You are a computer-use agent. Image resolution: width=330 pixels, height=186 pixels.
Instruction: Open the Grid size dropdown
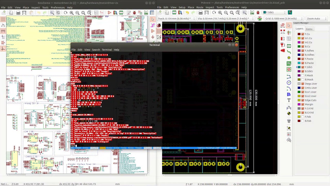click(x=285, y=19)
